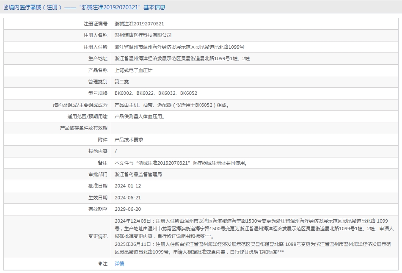Click approval department 浙江省药品监督管理局

(138, 174)
